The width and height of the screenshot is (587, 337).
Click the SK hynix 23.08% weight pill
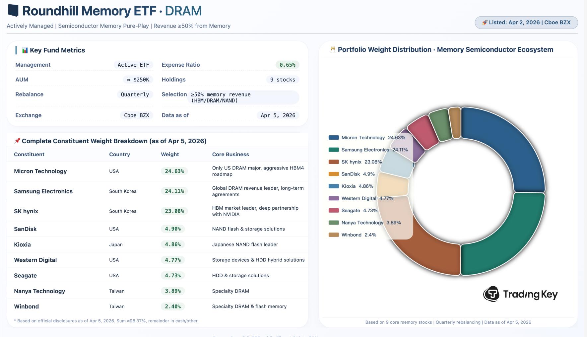click(174, 211)
